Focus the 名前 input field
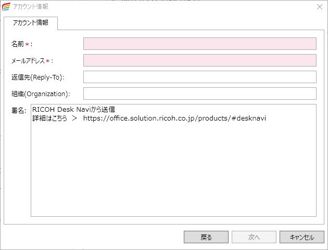This screenshot has width=328, height=250. [200, 44]
